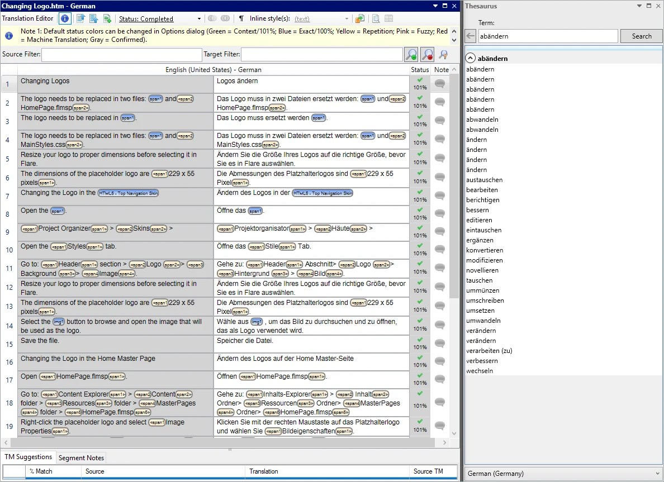Click the note bubble icon for segment 1

click(439, 84)
